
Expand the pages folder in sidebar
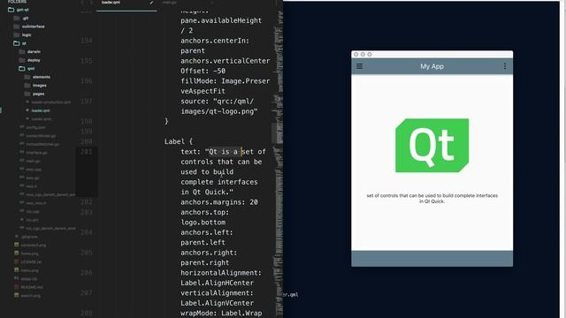38,94
